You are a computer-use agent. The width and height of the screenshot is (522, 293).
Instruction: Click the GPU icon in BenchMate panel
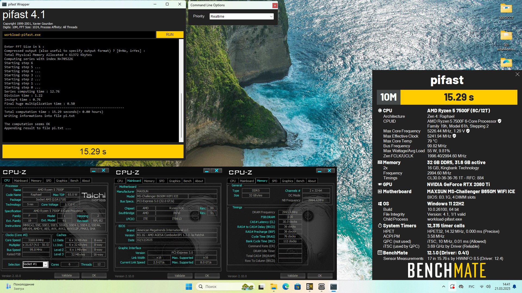click(380, 184)
